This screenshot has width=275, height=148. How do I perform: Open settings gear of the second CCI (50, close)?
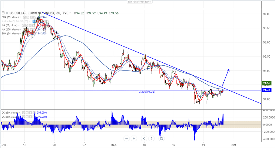(x=27, y=117)
